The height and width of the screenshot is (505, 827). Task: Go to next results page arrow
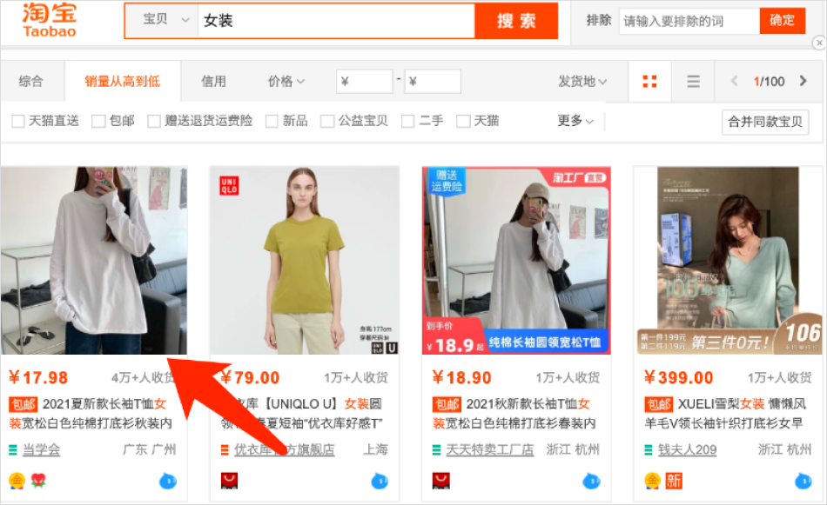(x=803, y=82)
